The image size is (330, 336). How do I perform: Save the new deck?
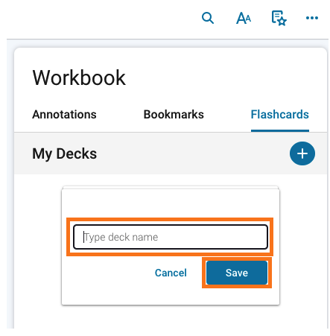tap(237, 273)
